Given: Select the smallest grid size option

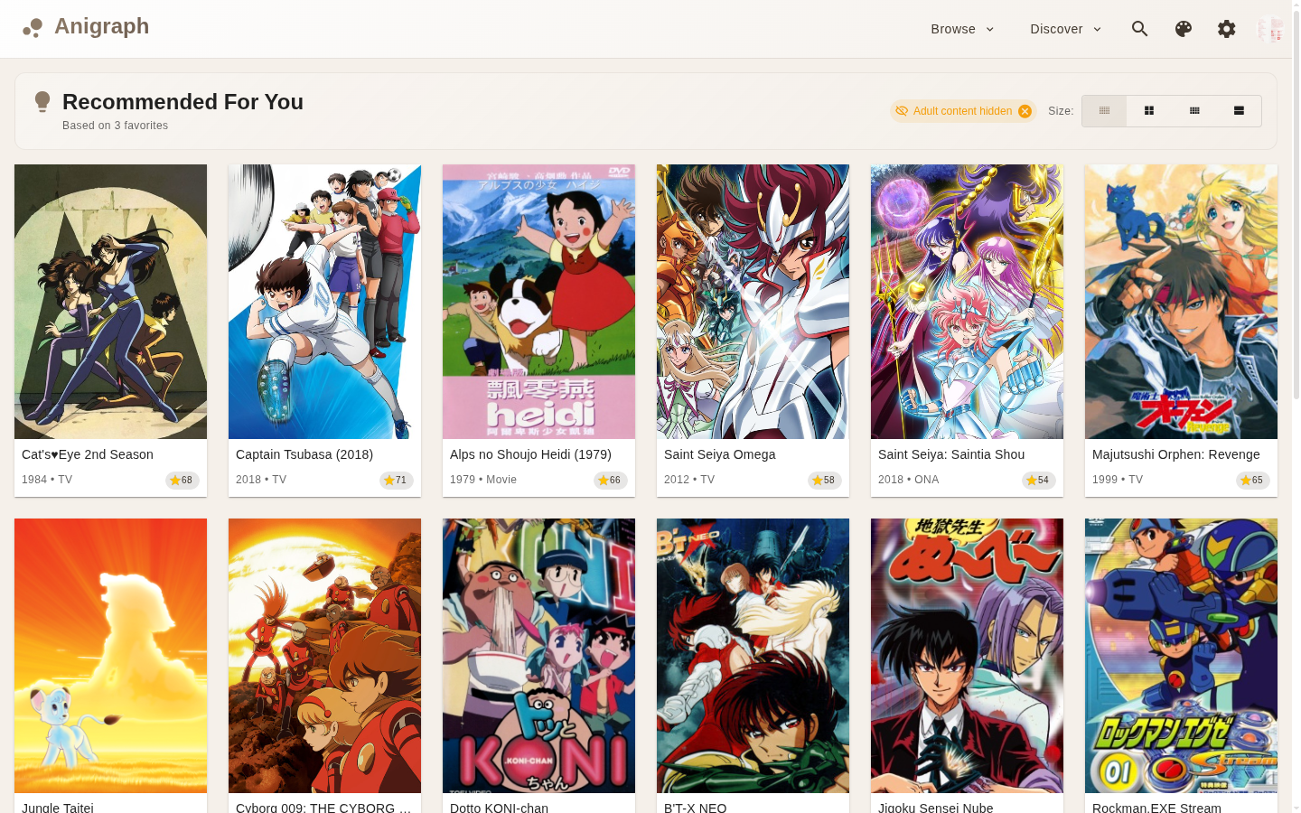Looking at the screenshot, I should coord(1104,111).
